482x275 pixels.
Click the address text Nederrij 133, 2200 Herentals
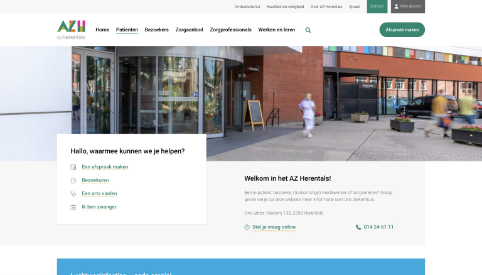(x=295, y=213)
